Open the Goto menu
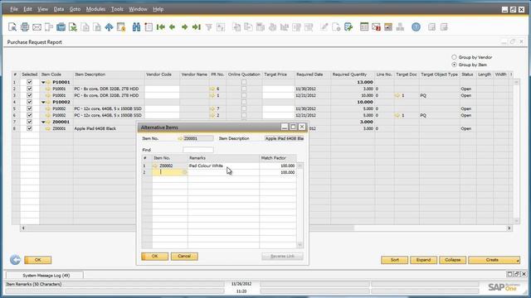Viewport: 531px width, 298px height. [x=75, y=9]
